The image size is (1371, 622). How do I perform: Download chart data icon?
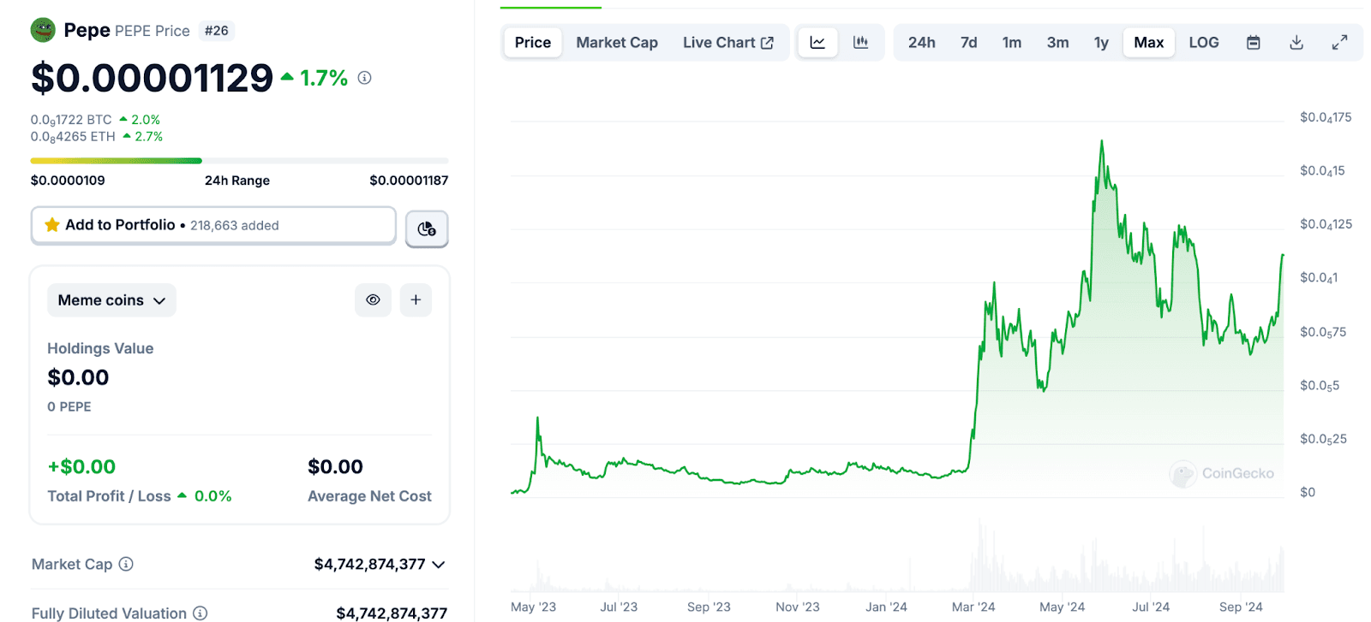coord(1296,43)
